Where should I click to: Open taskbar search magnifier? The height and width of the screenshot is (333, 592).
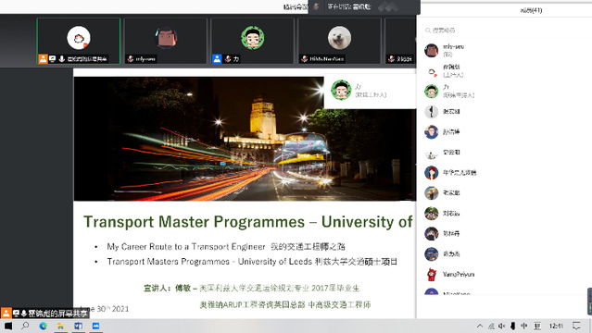pos(25,326)
